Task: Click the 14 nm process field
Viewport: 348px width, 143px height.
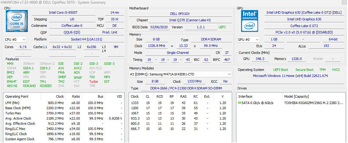Action: [115, 12]
